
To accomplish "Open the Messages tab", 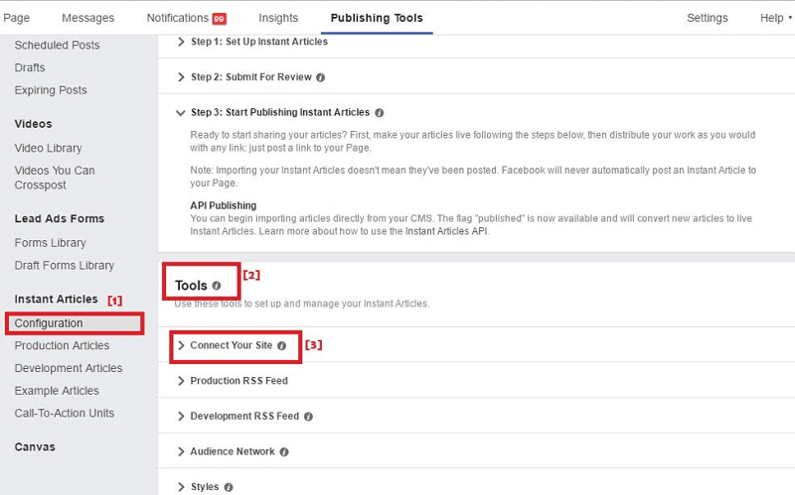I will [87, 18].
